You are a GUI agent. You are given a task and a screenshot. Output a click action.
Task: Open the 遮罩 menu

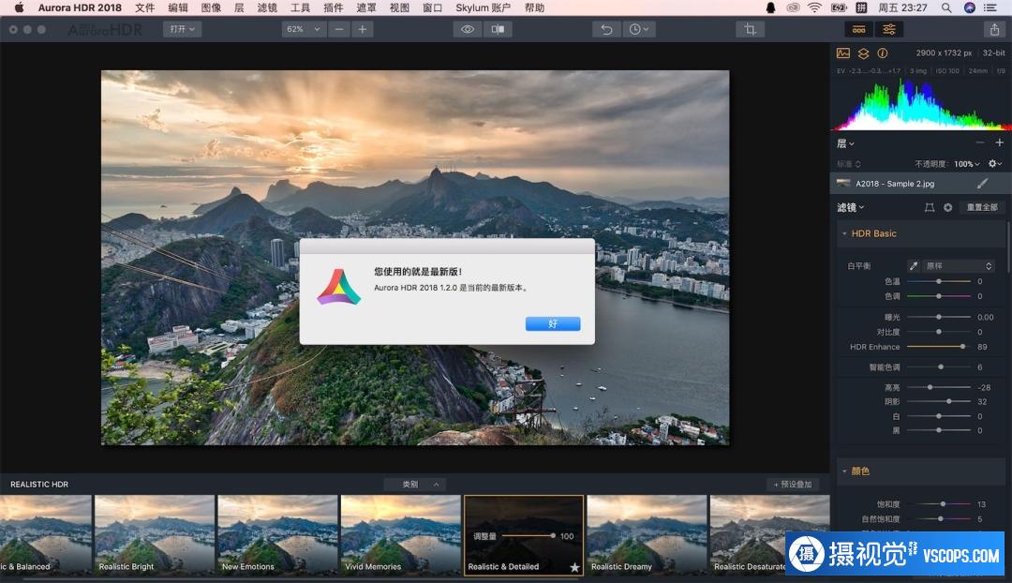tap(366, 7)
